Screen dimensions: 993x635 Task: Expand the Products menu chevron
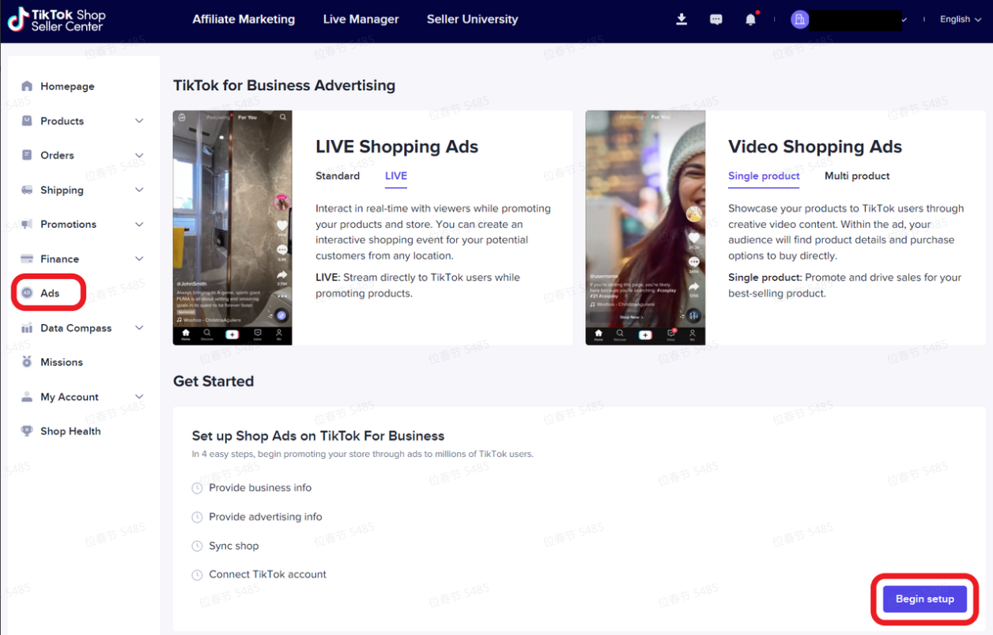coord(139,121)
